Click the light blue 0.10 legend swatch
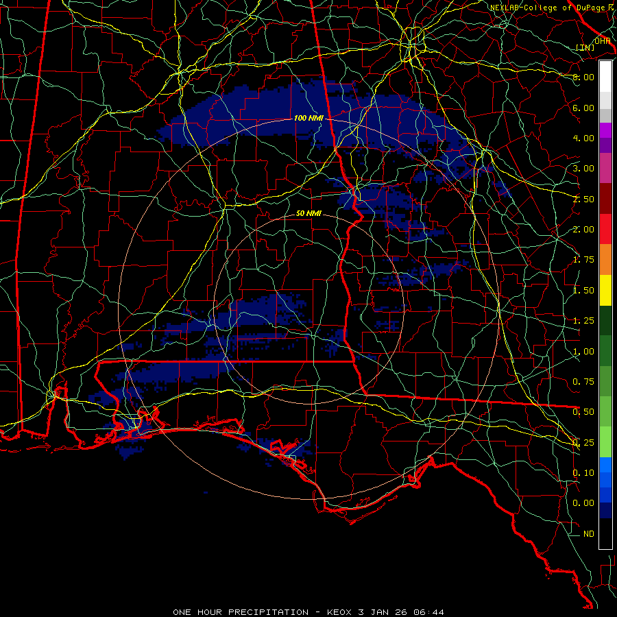Viewport: 617px width, 617px height. pos(605,465)
